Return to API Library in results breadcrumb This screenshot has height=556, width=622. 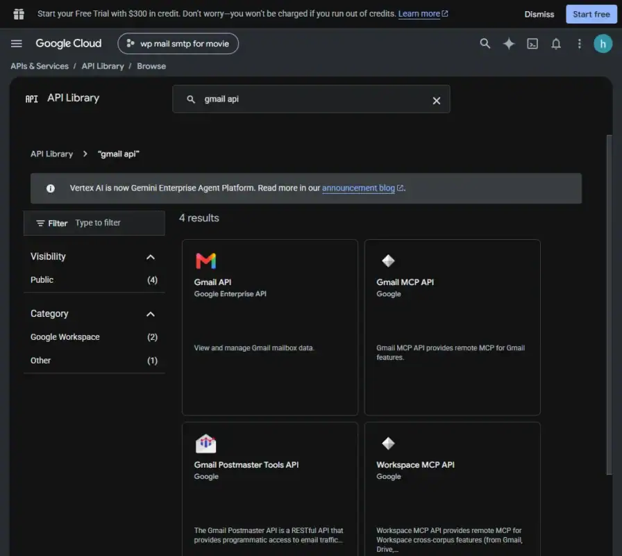point(51,154)
